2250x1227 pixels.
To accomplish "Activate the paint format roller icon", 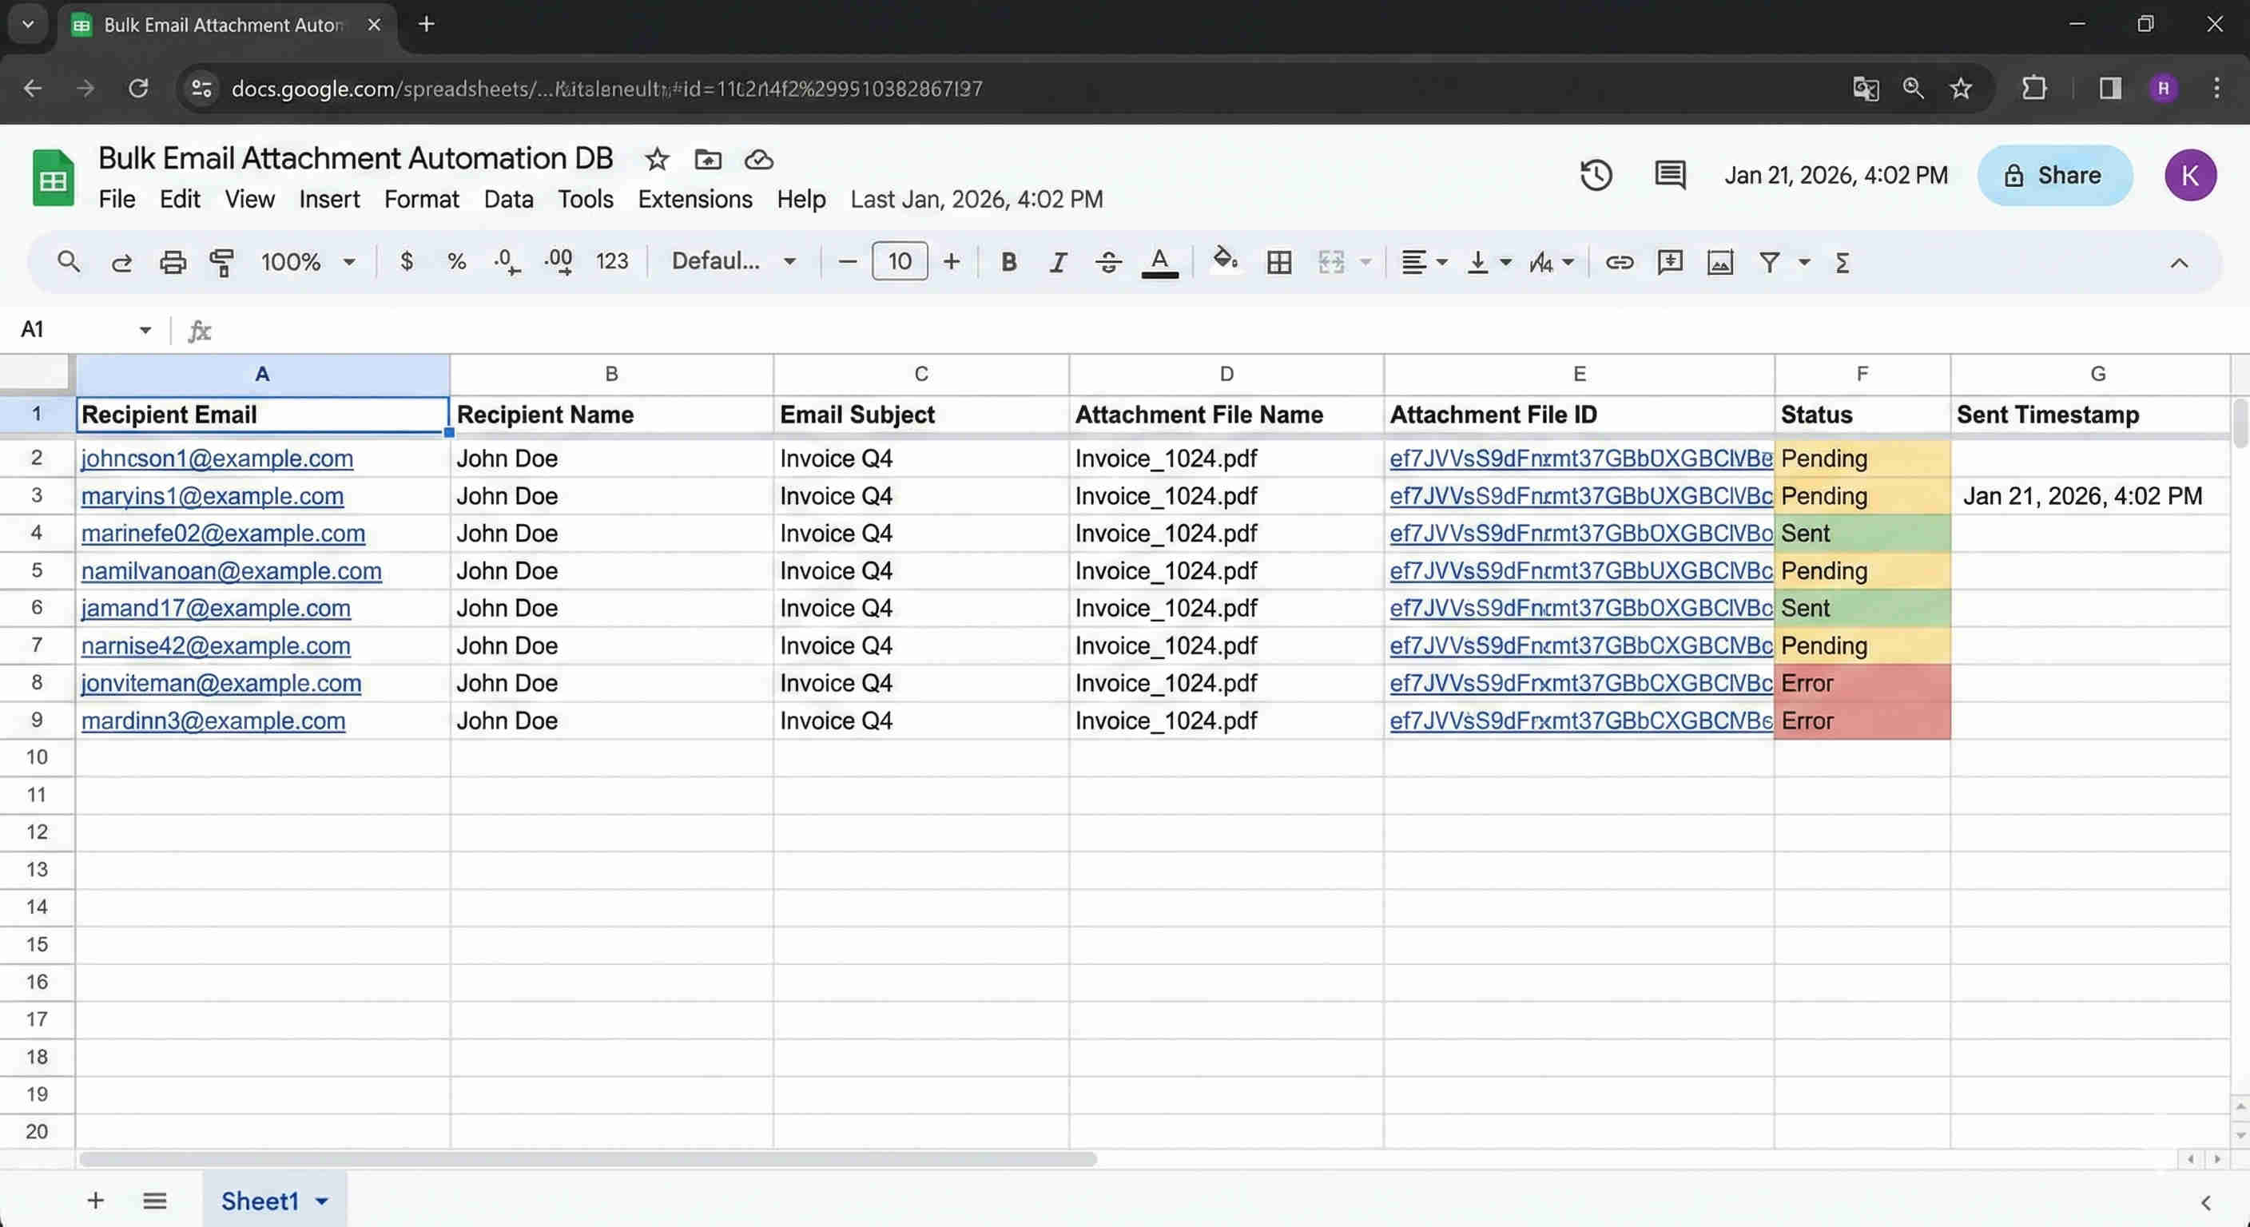I will tap(223, 262).
